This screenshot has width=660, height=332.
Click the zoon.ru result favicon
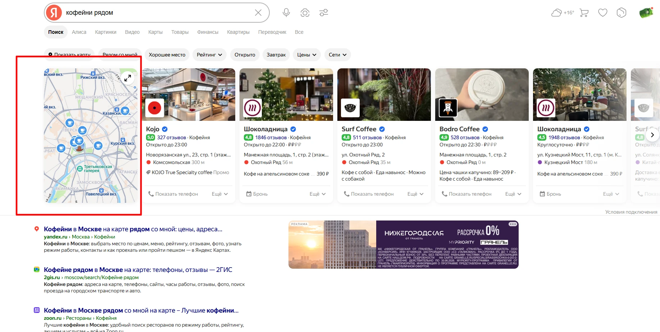(x=36, y=310)
